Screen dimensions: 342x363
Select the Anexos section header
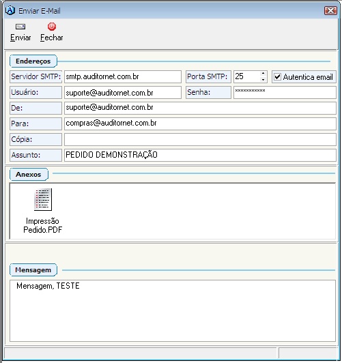point(29,174)
